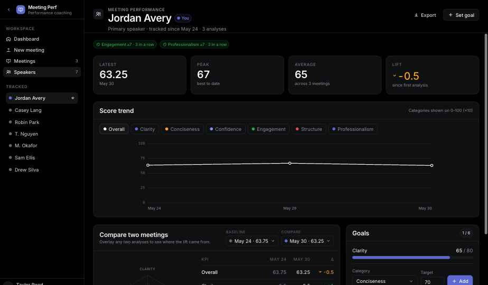Image resolution: width=488 pixels, height=285 pixels.
Task: Click the Meeting Perf app logo icon
Action: 21,9
